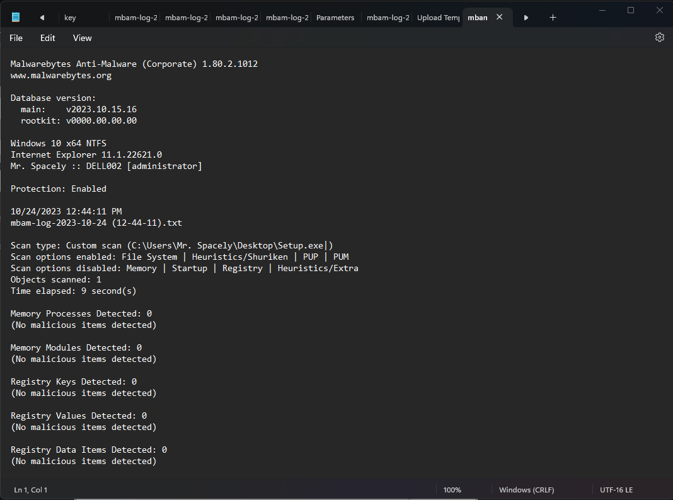This screenshot has width=673, height=500.
Task: Click 'Memory Modules Detected: 0' line
Action: point(76,348)
